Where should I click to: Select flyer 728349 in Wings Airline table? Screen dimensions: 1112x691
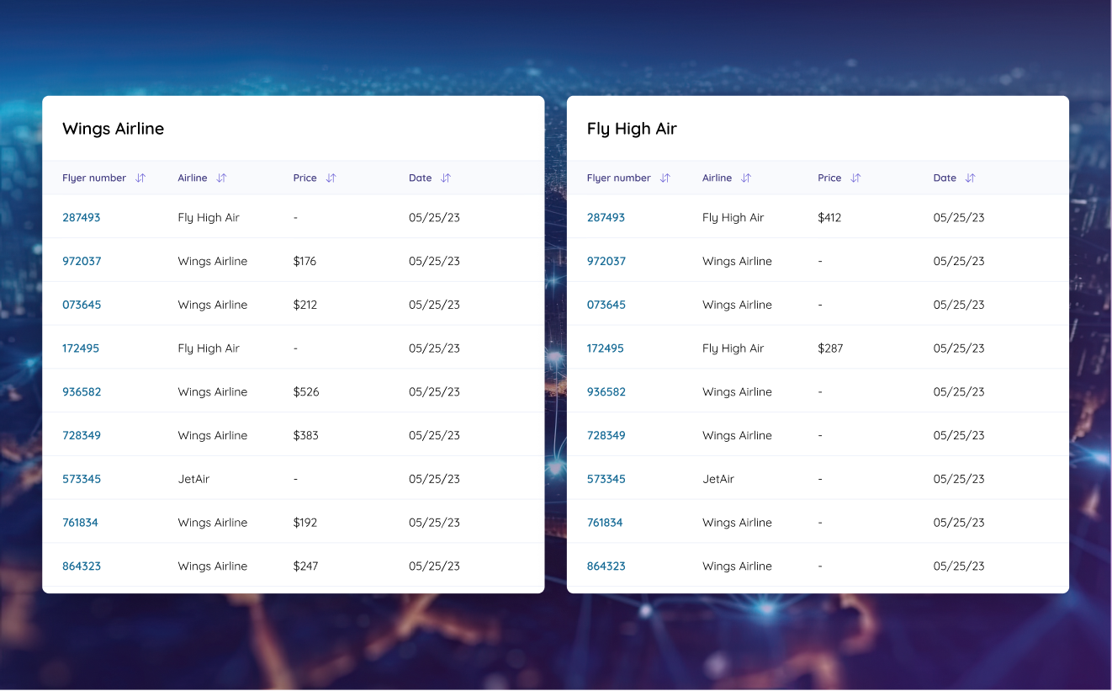pyautogui.click(x=82, y=435)
